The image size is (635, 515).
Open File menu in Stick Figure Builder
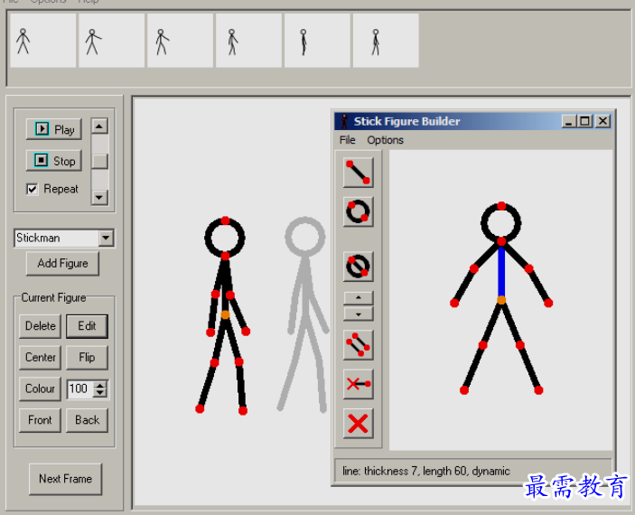click(347, 140)
